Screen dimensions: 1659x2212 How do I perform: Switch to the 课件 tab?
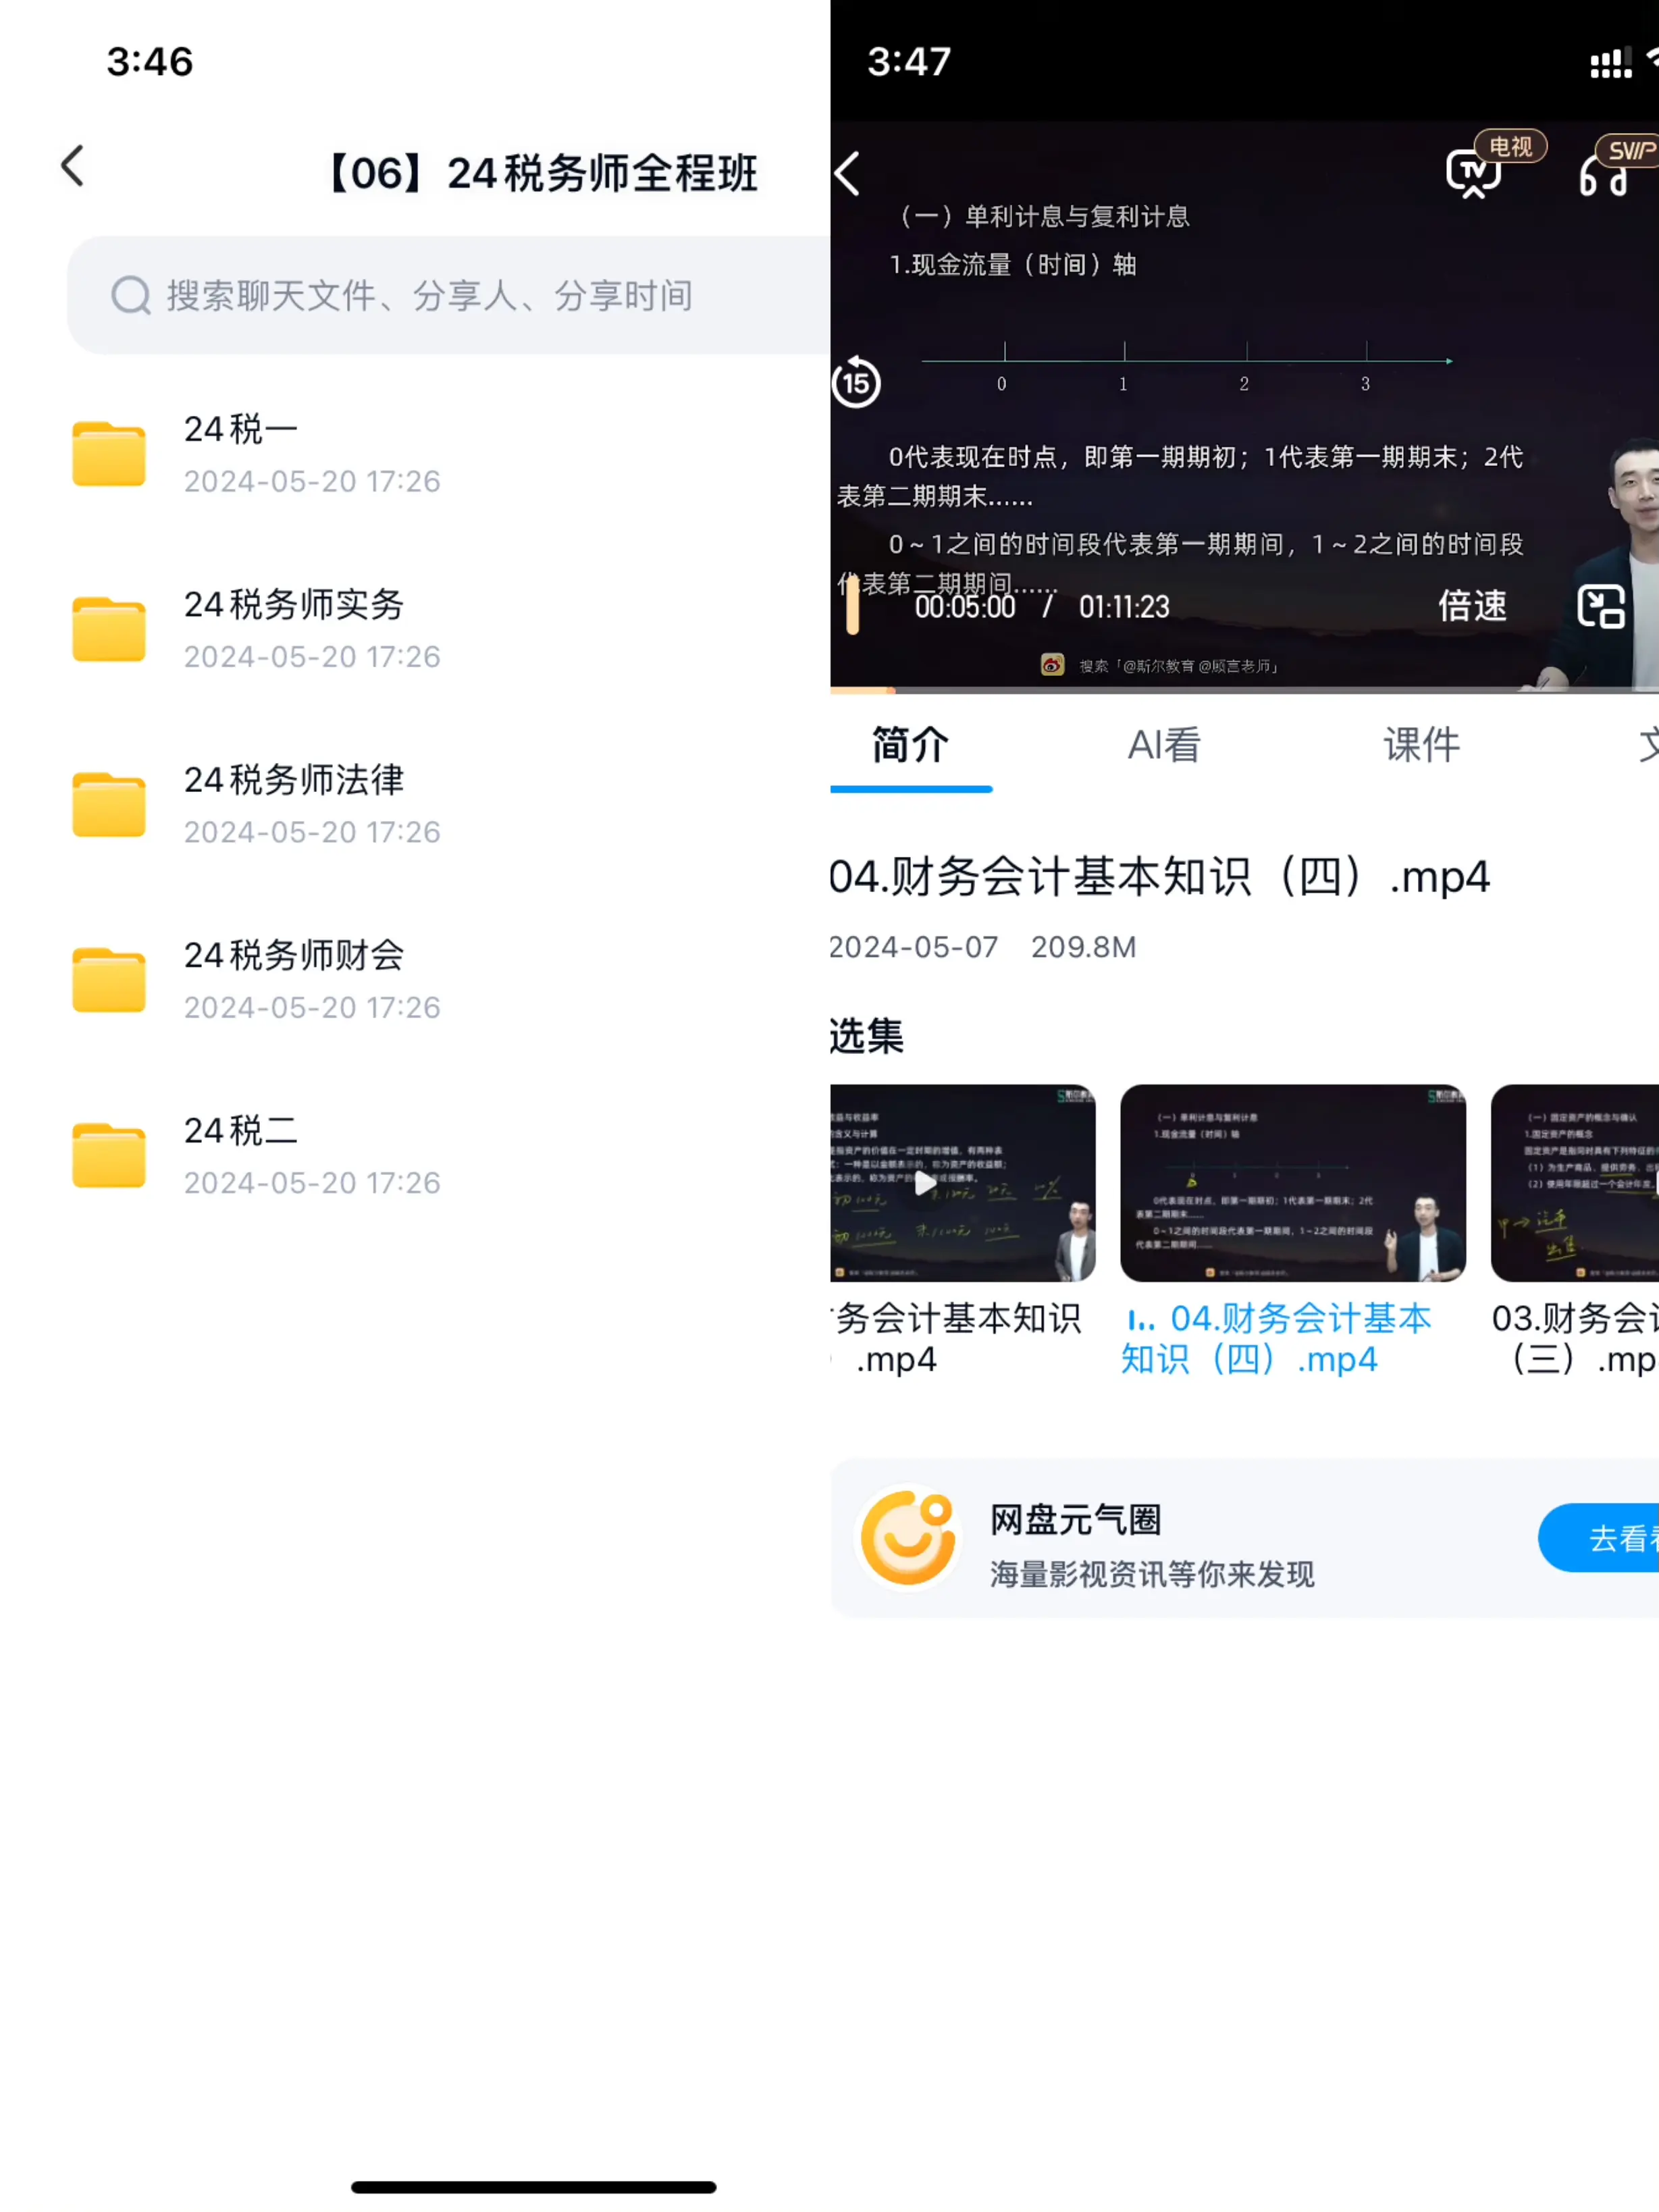point(1421,745)
